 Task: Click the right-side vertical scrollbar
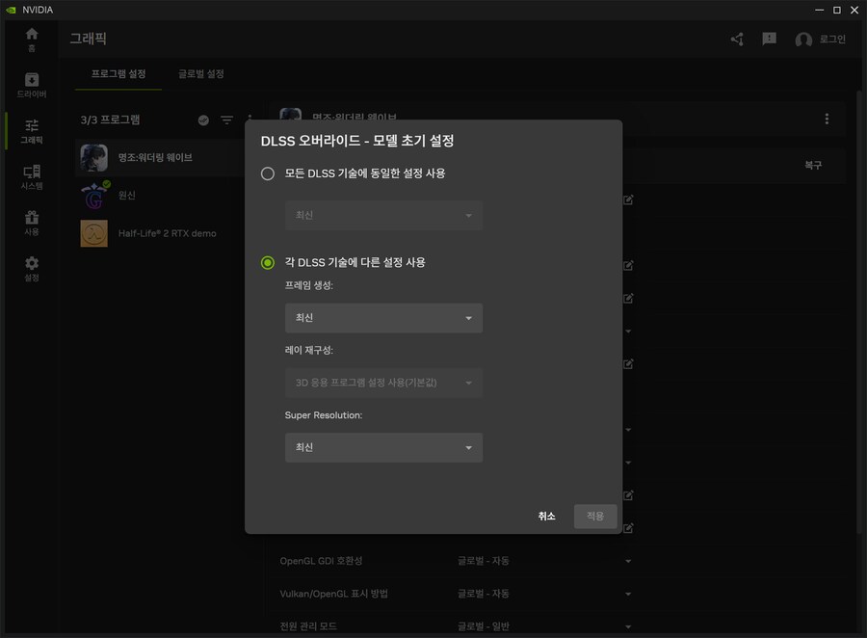(858, 310)
